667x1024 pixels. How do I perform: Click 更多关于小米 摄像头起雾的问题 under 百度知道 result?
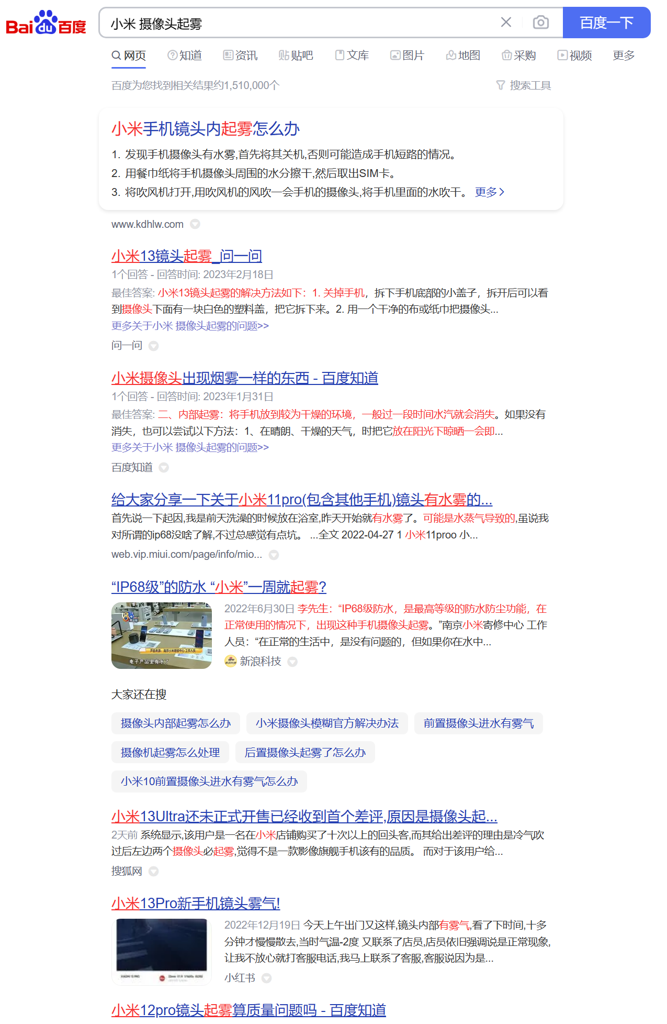pos(190,447)
